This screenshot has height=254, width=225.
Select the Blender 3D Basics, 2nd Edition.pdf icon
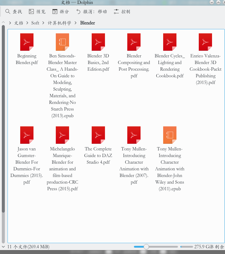(x=98, y=42)
